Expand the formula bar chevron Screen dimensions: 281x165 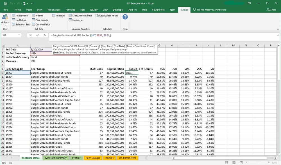[x=278, y=35]
